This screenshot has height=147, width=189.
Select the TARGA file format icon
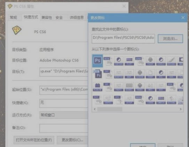(x=140, y=100)
